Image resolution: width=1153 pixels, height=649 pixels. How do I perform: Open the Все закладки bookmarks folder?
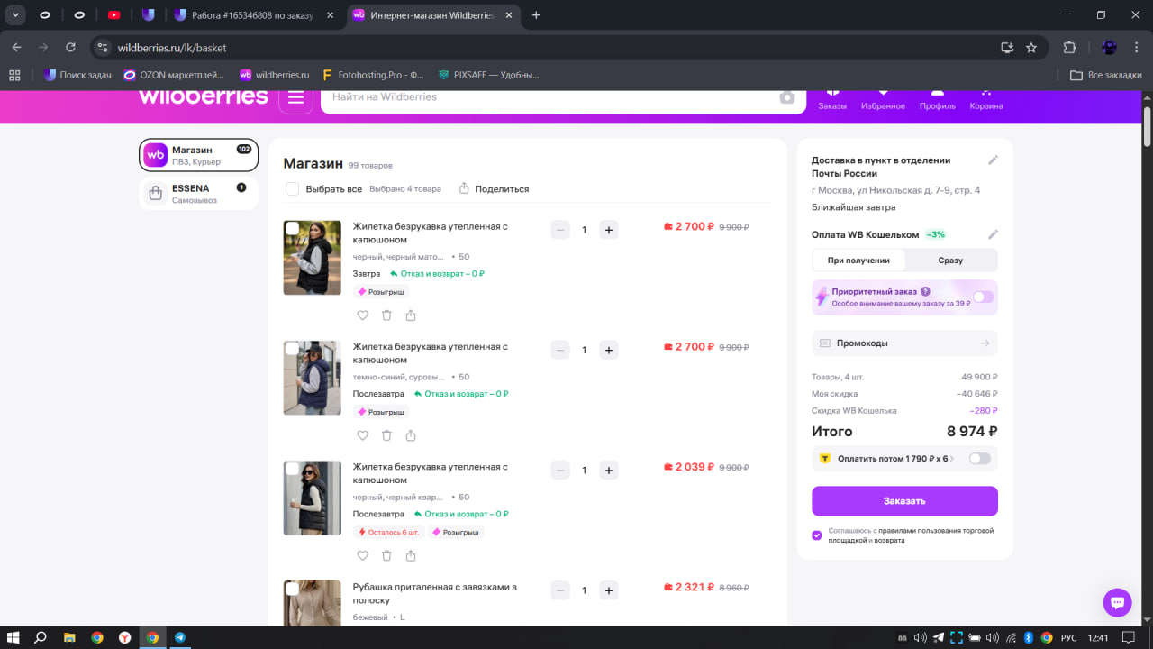coord(1106,75)
